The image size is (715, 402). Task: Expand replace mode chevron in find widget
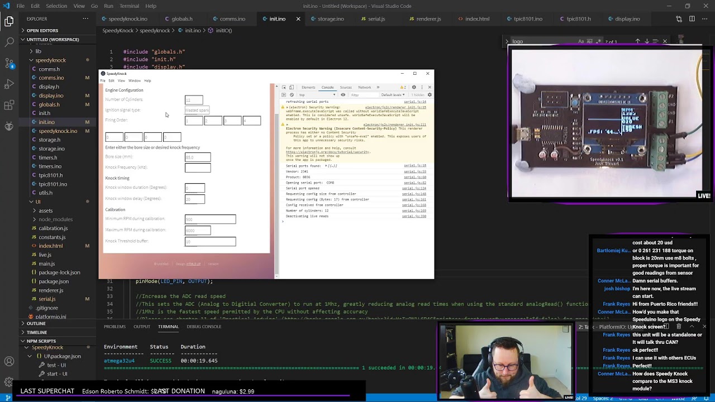pyautogui.click(x=507, y=41)
